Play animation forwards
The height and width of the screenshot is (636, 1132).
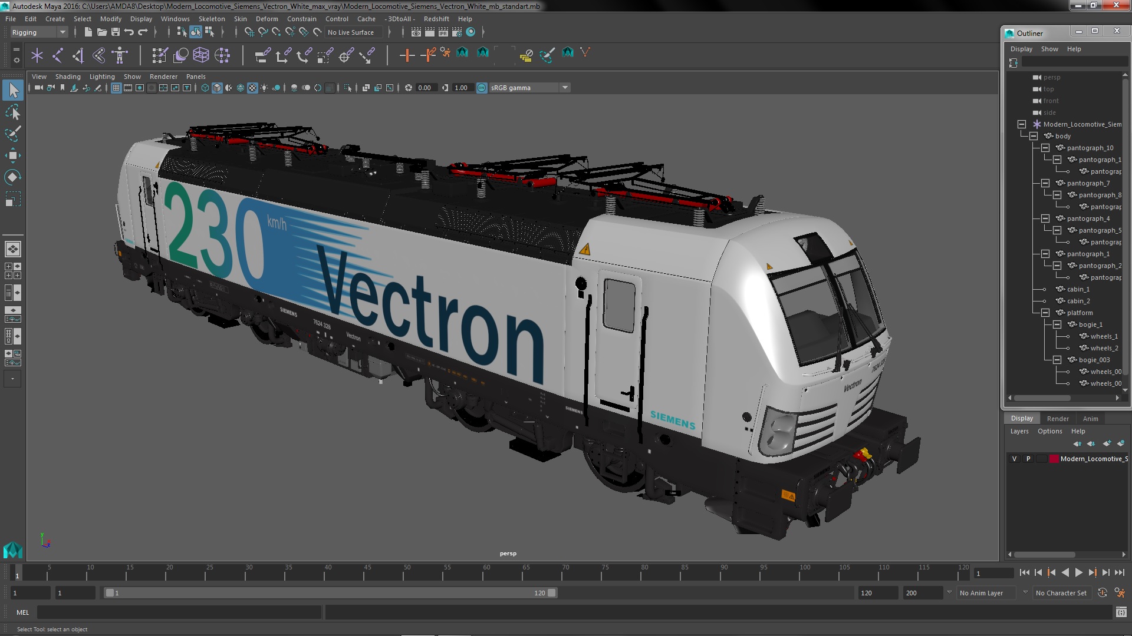1078,573
